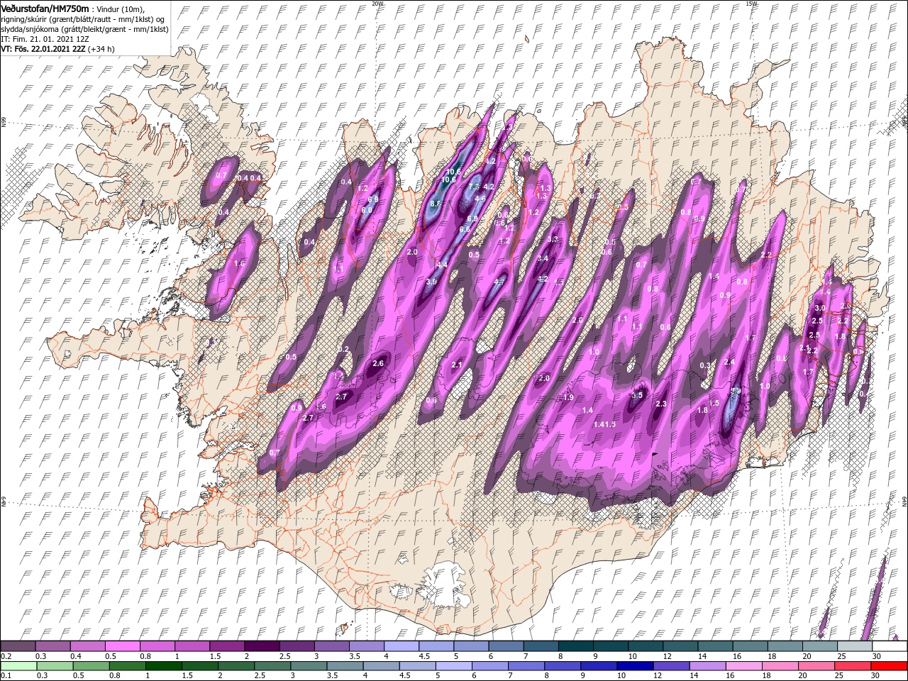Click the 3.9 snowfall value on the map
This screenshot has height=681, width=908.
click(431, 282)
